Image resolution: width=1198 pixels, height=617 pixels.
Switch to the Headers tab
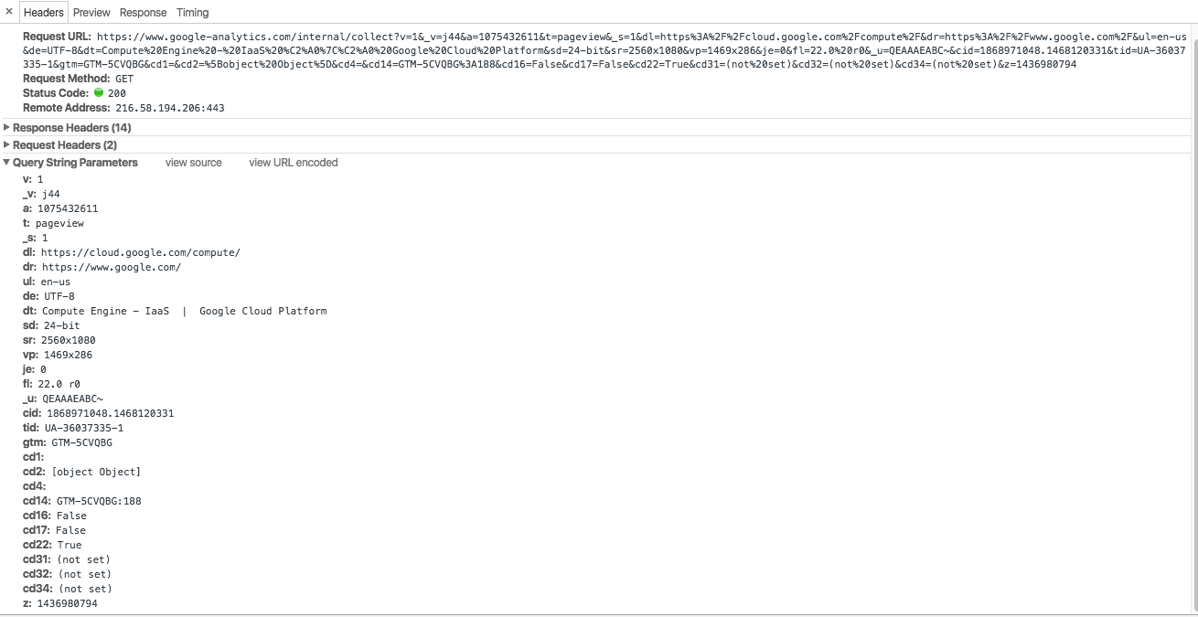tap(44, 12)
